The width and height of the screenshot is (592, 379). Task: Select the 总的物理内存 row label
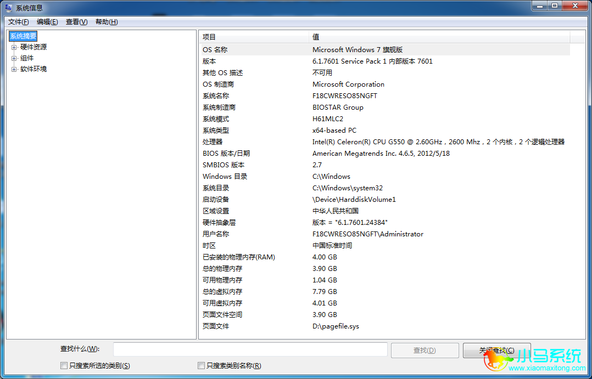tap(222, 269)
